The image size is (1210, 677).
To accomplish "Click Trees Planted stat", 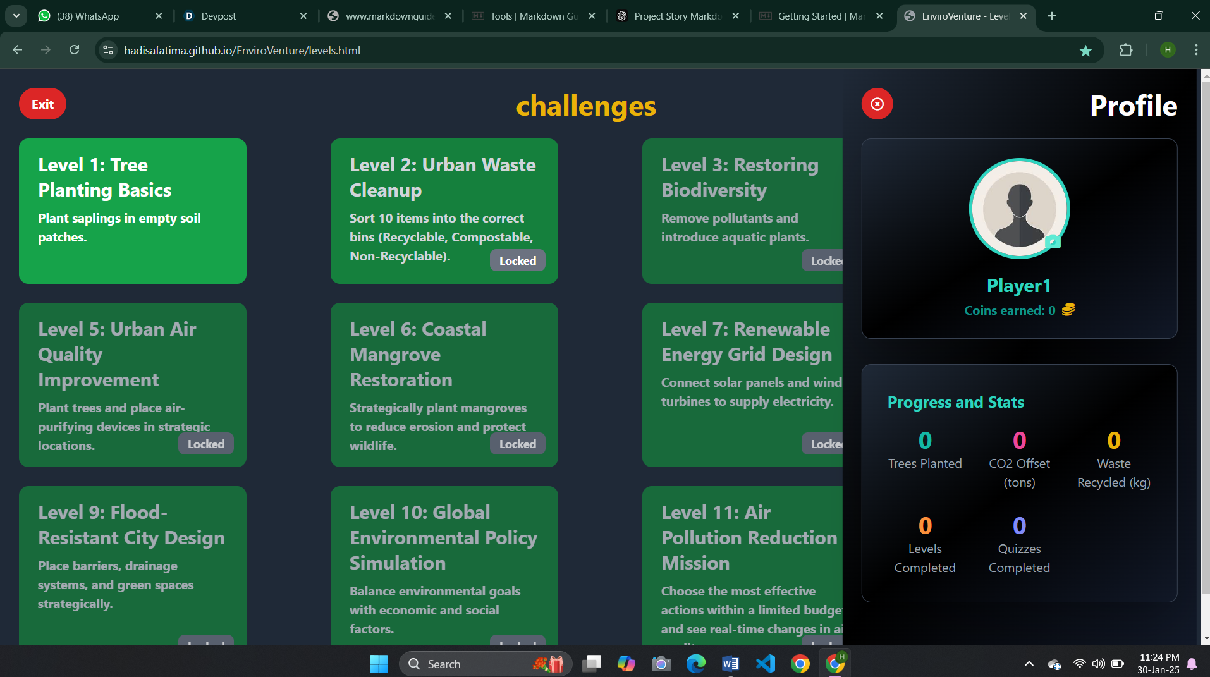I will click(x=925, y=450).
